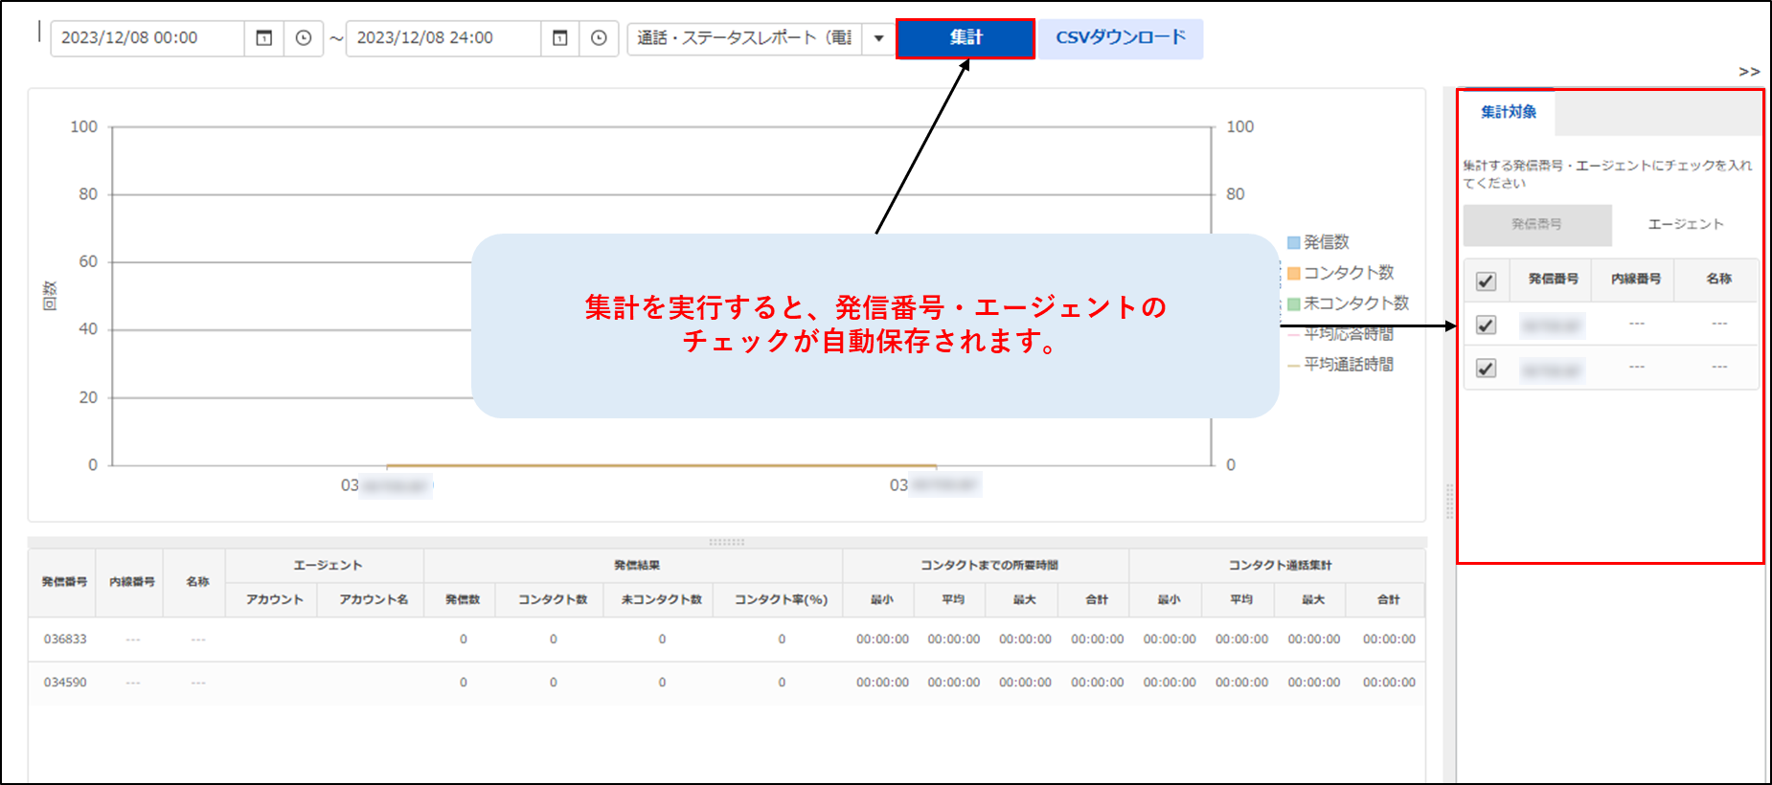This screenshot has height=785, width=1772.
Task: Open the start date calendar picker
Action: click(x=264, y=38)
